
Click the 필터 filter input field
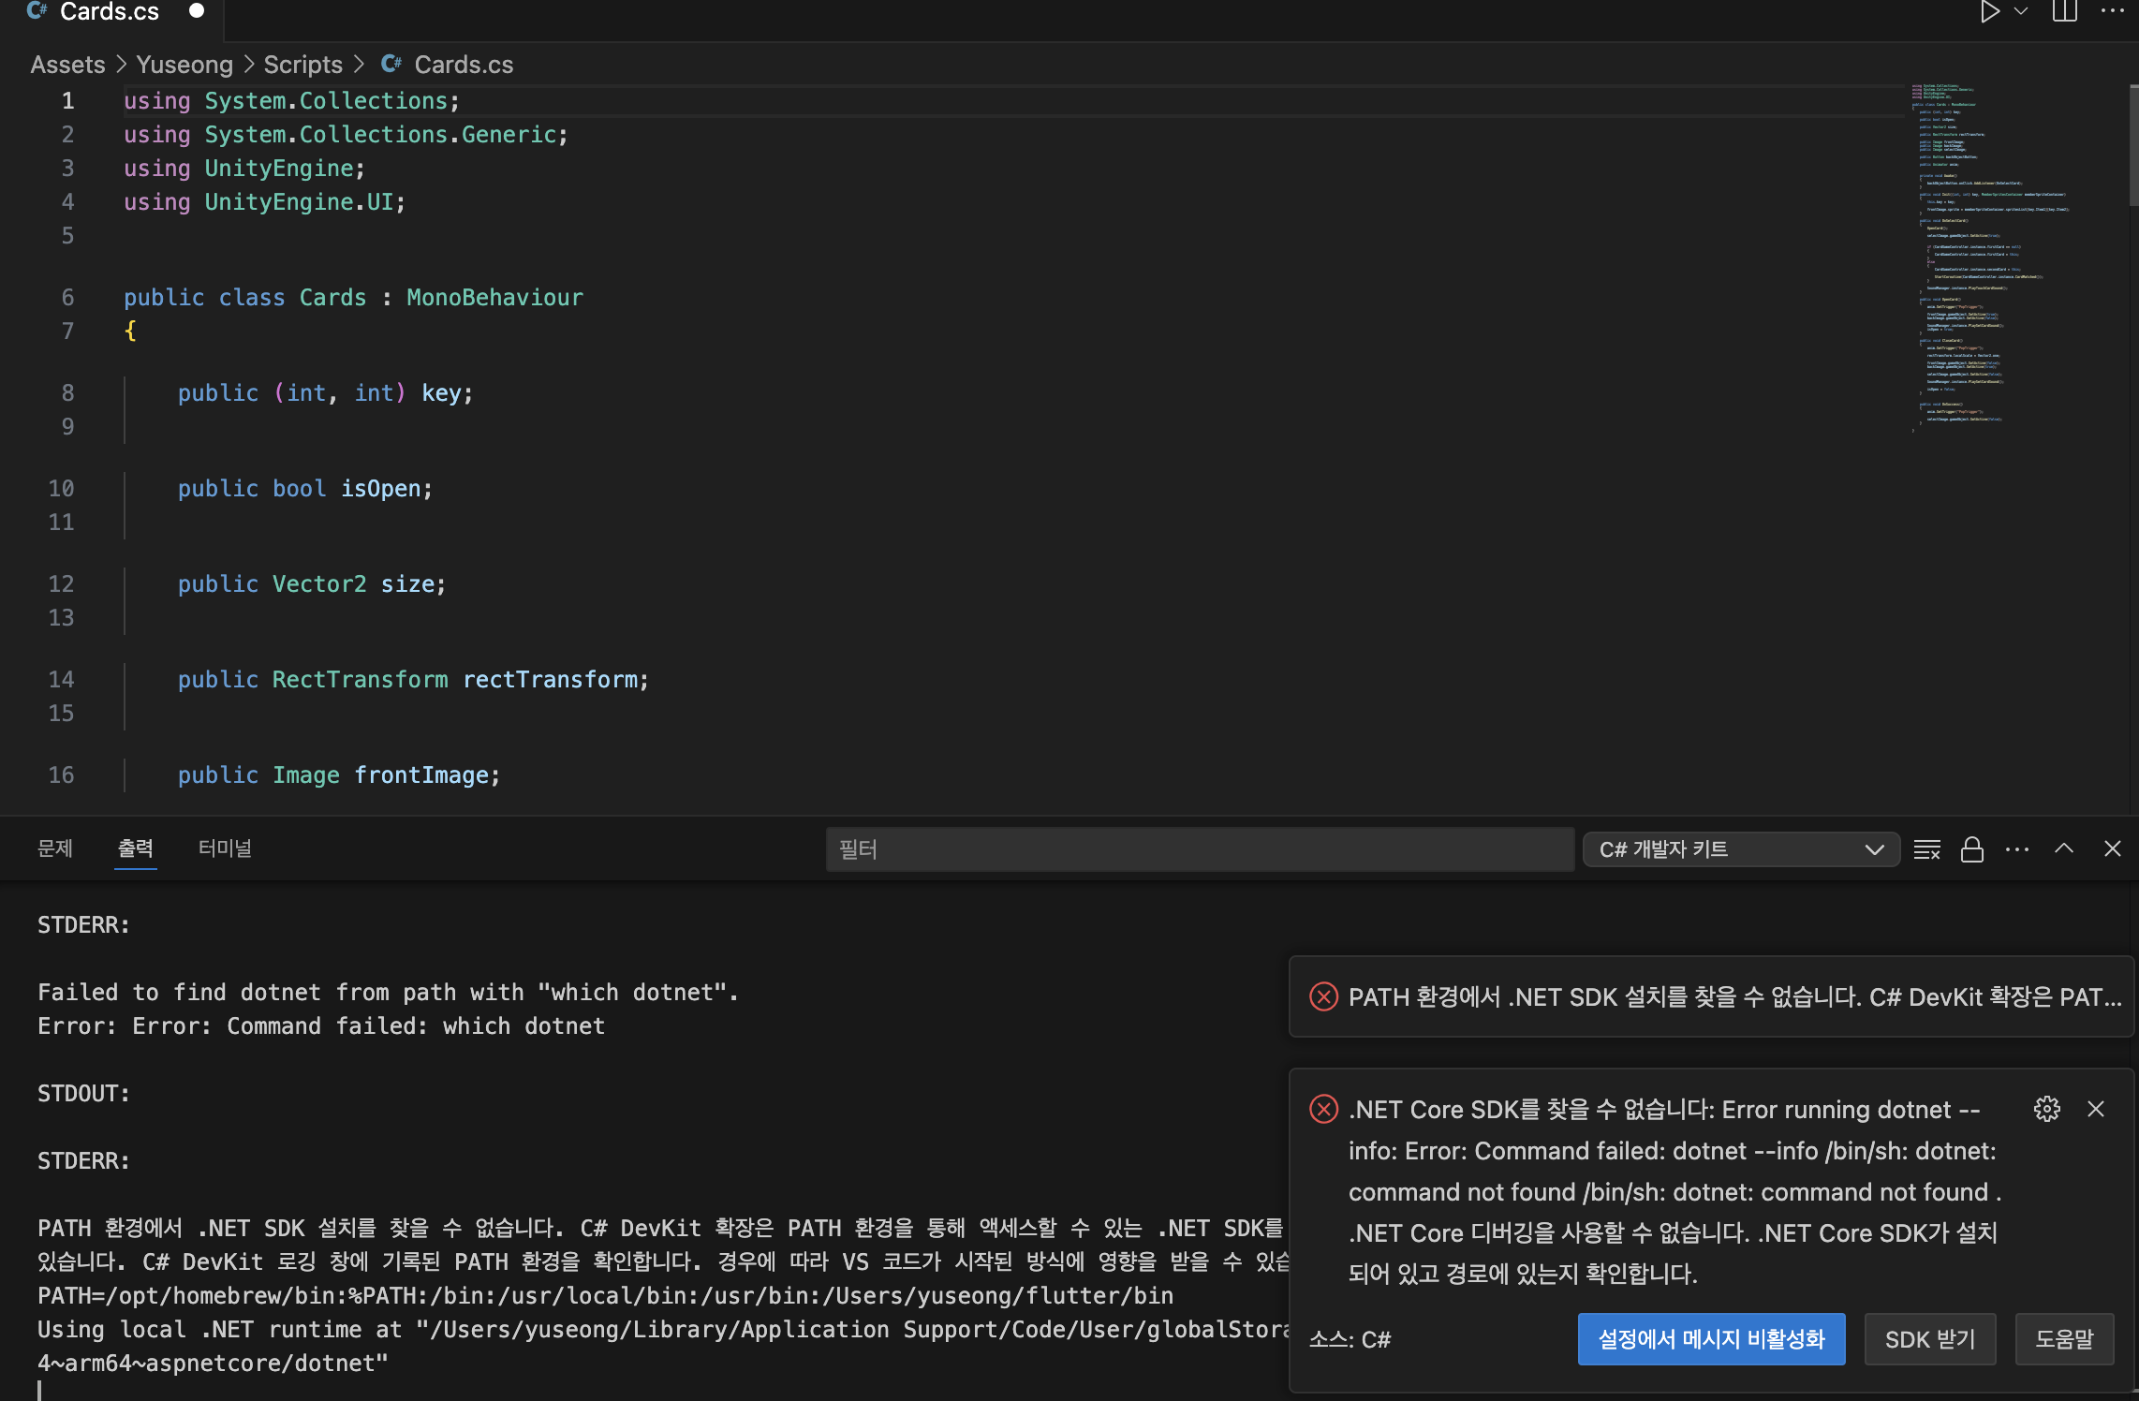pos(1199,849)
